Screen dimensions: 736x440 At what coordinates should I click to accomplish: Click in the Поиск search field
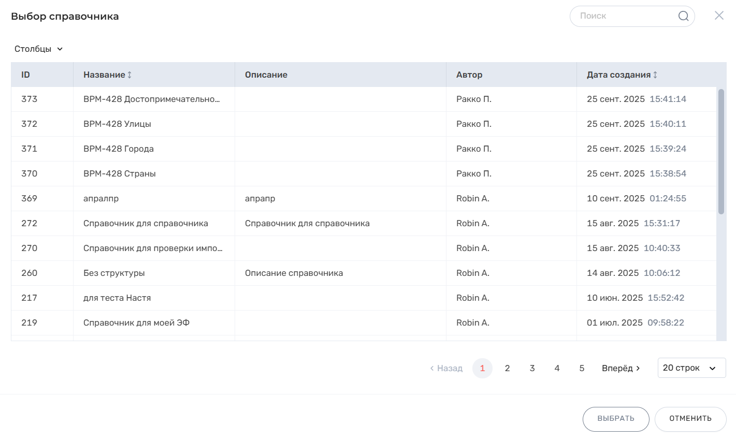[x=624, y=16]
